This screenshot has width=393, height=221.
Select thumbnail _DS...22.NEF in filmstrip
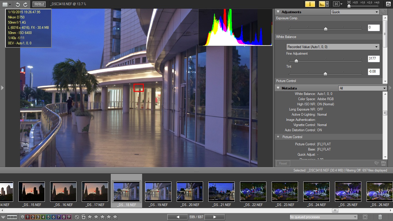coord(253,192)
